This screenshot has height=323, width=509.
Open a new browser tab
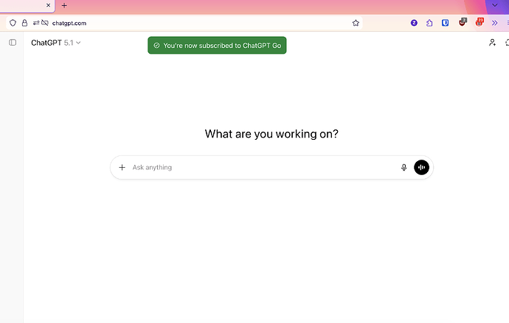click(64, 5)
